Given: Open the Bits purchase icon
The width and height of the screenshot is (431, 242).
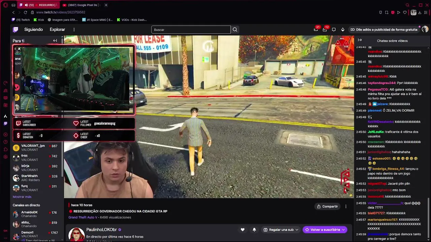Looking at the screenshot, I should click(343, 30).
